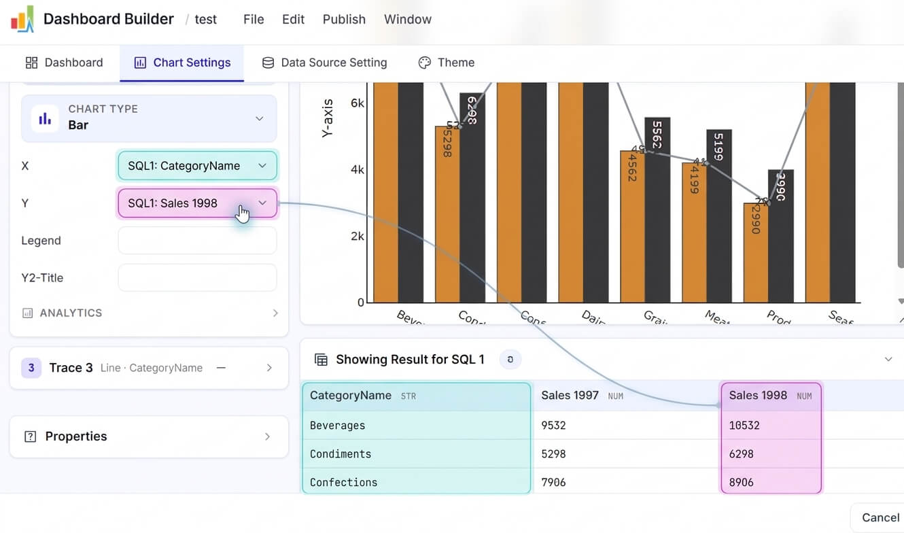Viewport: 904px width, 533px height.
Task: Click the orange bar labeled 2990
Action: pyautogui.click(x=756, y=253)
